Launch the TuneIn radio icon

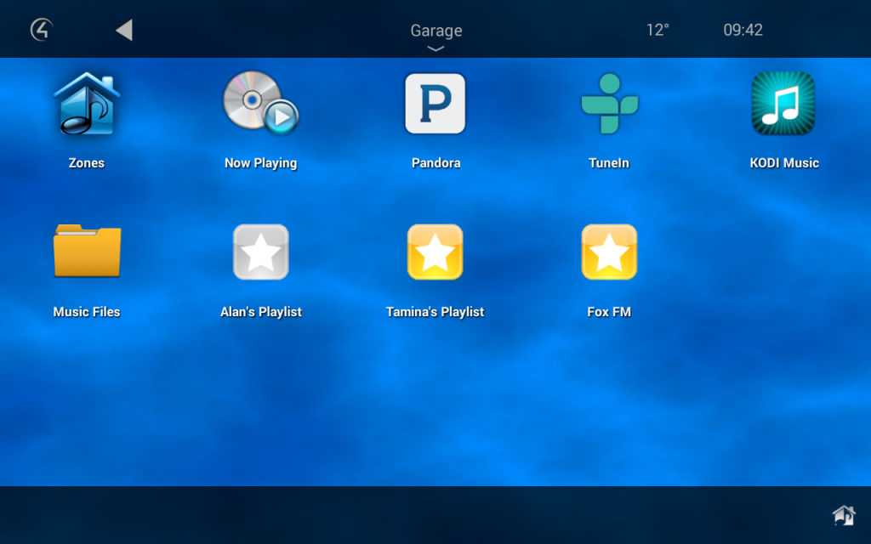pyautogui.click(x=609, y=103)
